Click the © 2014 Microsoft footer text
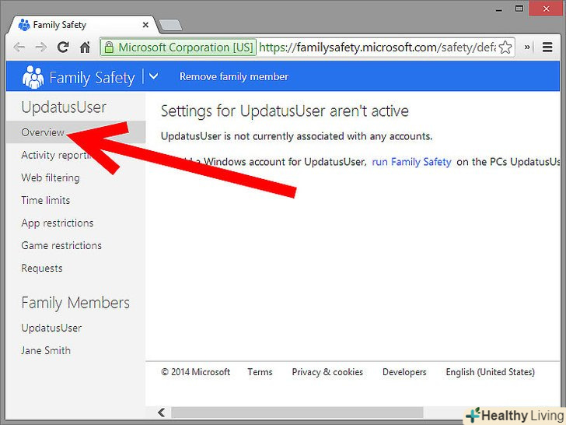This screenshot has height=425, width=566. (195, 372)
